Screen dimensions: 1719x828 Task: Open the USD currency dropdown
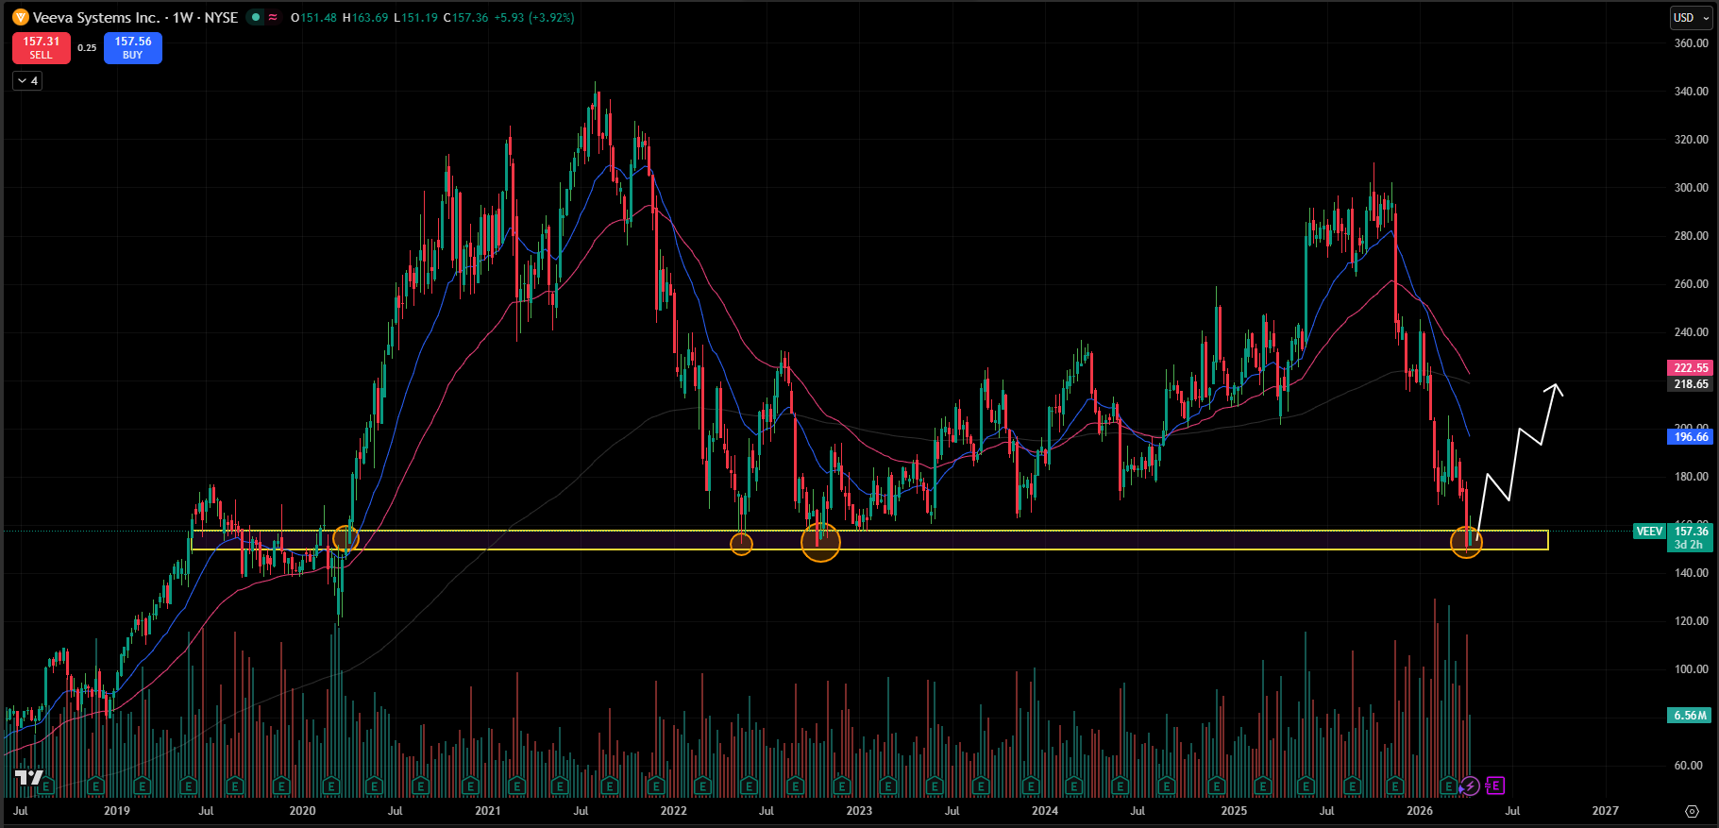tap(1691, 17)
